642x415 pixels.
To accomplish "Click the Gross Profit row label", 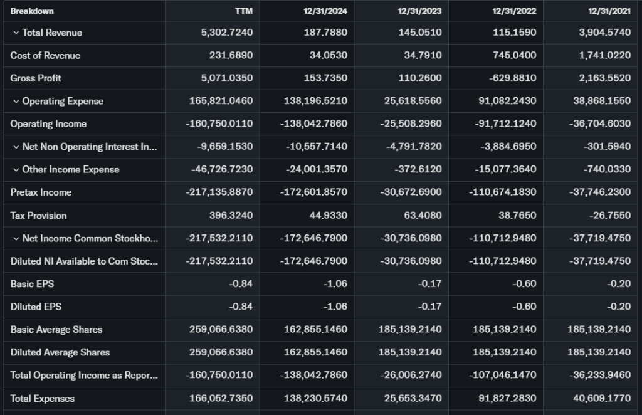I will pyautogui.click(x=36, y=78).
